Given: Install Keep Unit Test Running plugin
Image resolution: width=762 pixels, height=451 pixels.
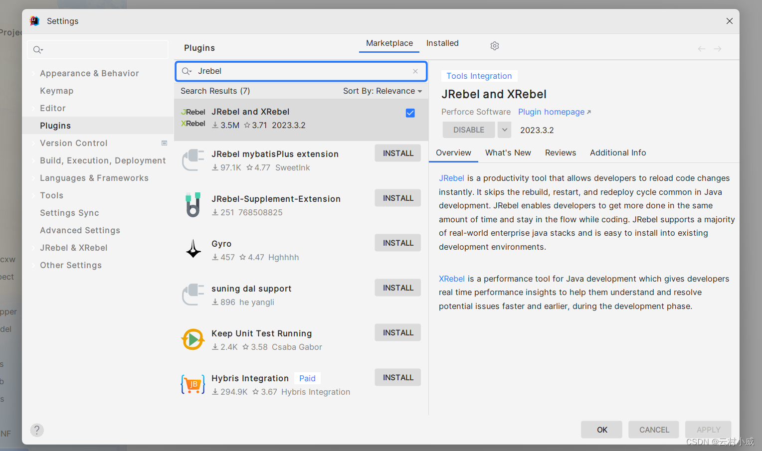Looking at the screenshot, I should [x=398, y=333].
